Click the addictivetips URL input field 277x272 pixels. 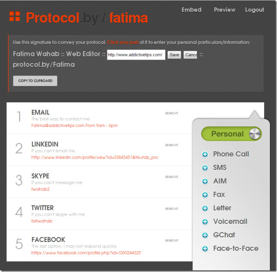tap(136, 55)
